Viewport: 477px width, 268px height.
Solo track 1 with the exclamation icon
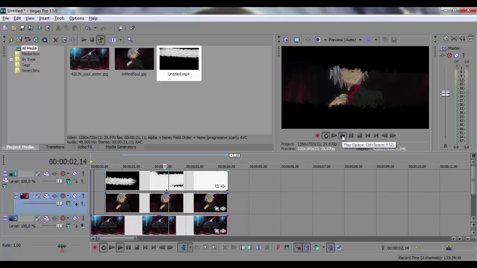(83, 174)
